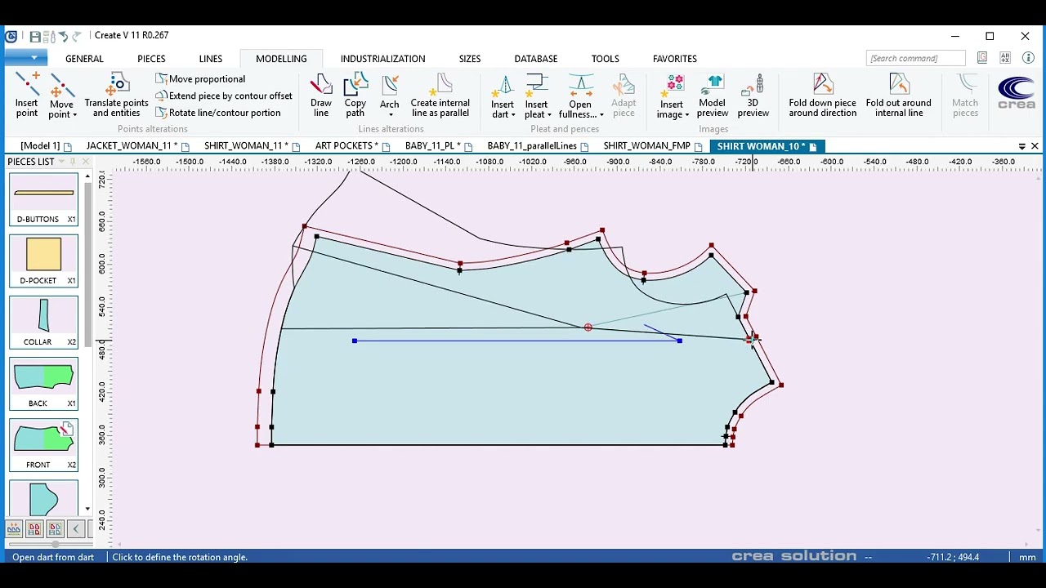
Task: Select the Insert image tool
Action: click(x=672, y=96)
